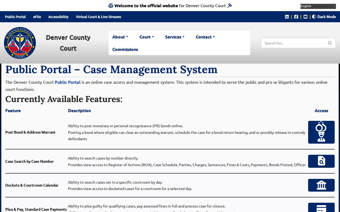Click the search magnifier icon
The width and height of the screenshot is (340, 212).
(x=330, y=43)
